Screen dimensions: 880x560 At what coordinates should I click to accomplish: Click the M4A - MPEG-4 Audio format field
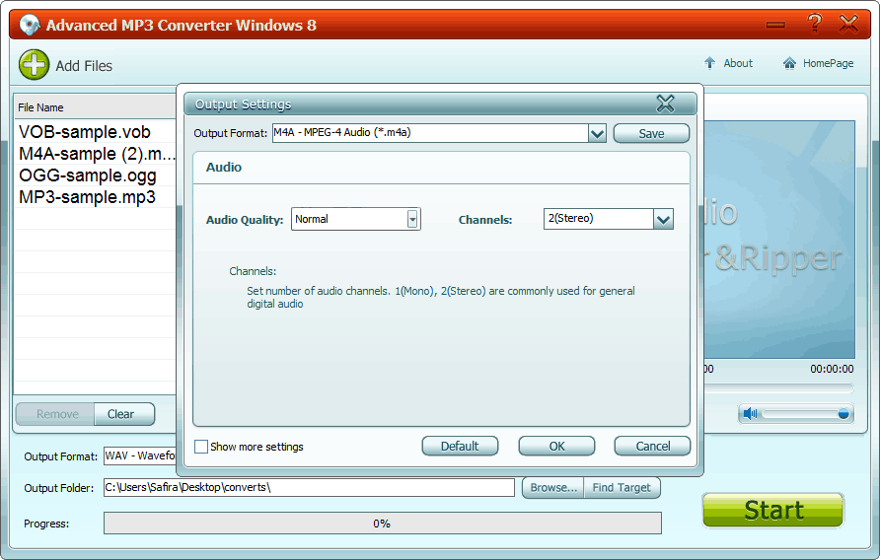click(x=430, y=133)
